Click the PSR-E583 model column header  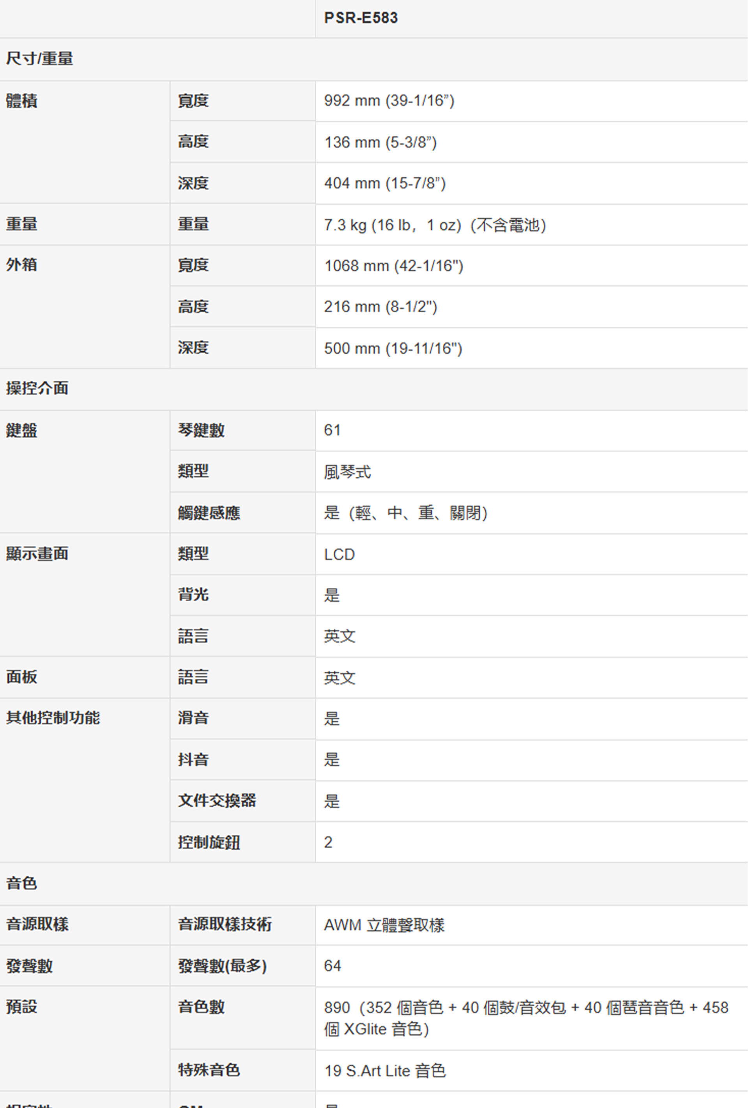point(361,18)
